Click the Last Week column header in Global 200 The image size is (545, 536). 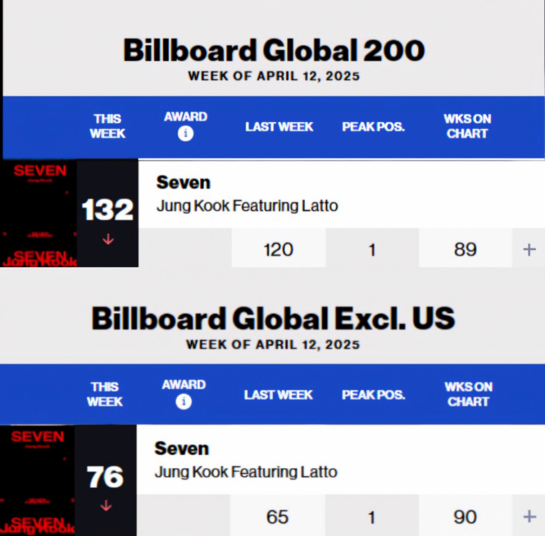(279, 126)
